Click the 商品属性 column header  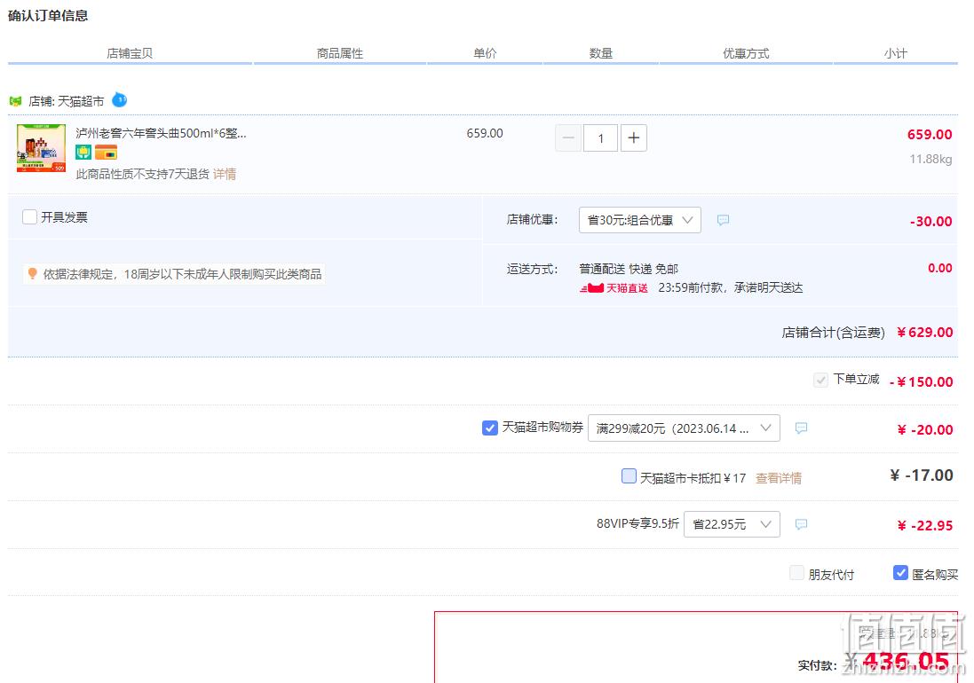coord(340,53)
